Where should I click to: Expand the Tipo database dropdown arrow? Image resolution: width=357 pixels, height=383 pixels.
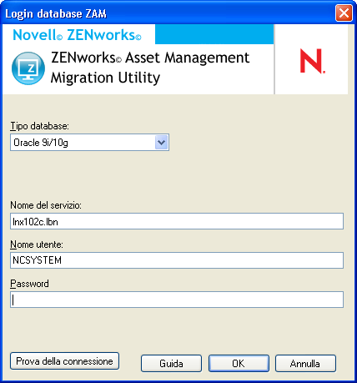161,143
